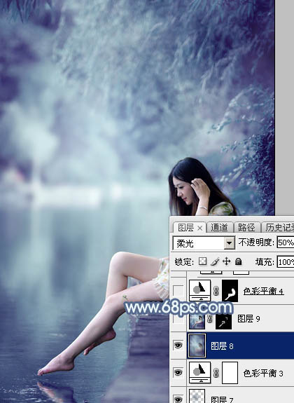Switch to the 通道 (Channels) tab

220,228
